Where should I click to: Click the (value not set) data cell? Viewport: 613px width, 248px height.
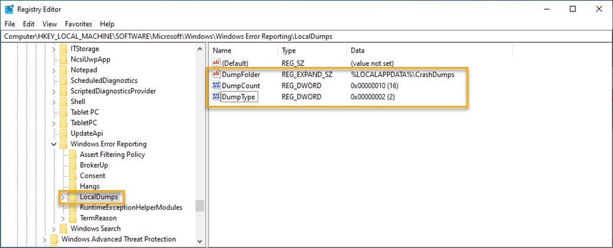[372, 63]
